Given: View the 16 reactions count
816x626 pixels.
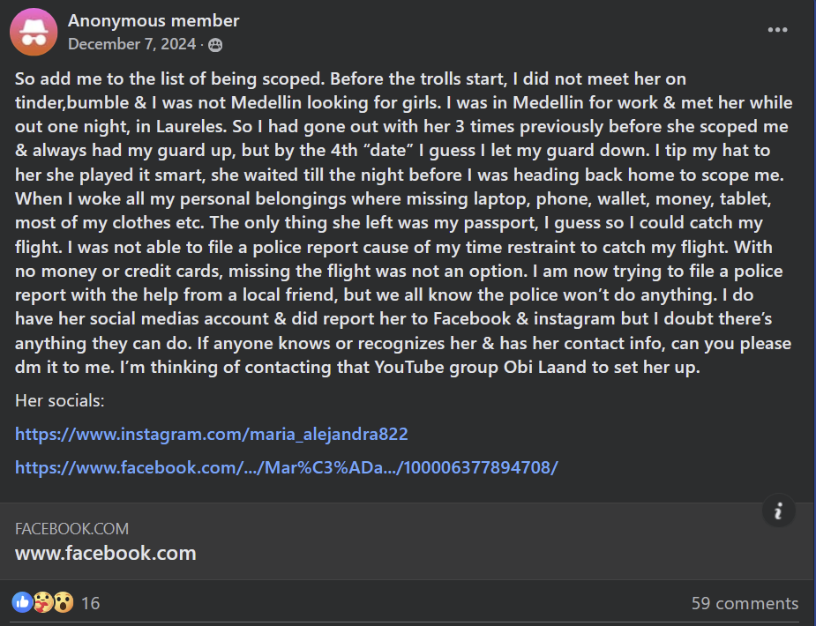Looking at the screenshot, I should pyautogui.click(x=91, y=603).
